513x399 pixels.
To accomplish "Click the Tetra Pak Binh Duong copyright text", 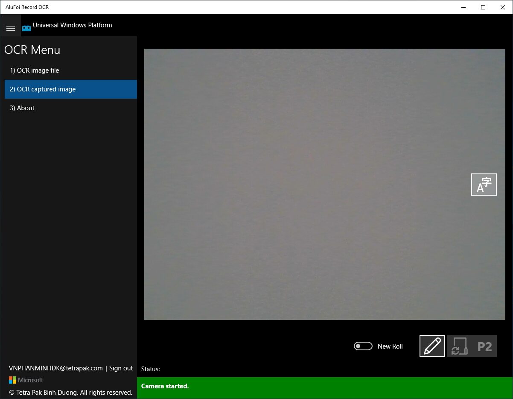I will point(71,392).
